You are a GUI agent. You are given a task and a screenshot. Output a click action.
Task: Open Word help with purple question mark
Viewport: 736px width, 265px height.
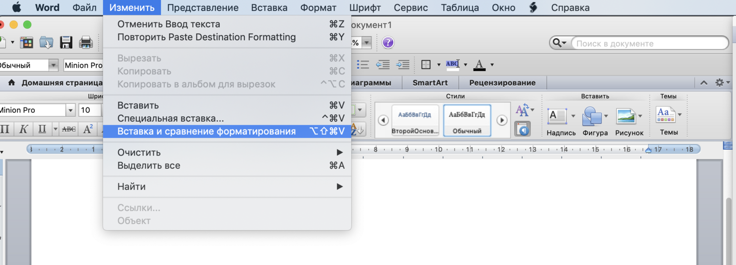pyautogui.click(x=388, y=43)
